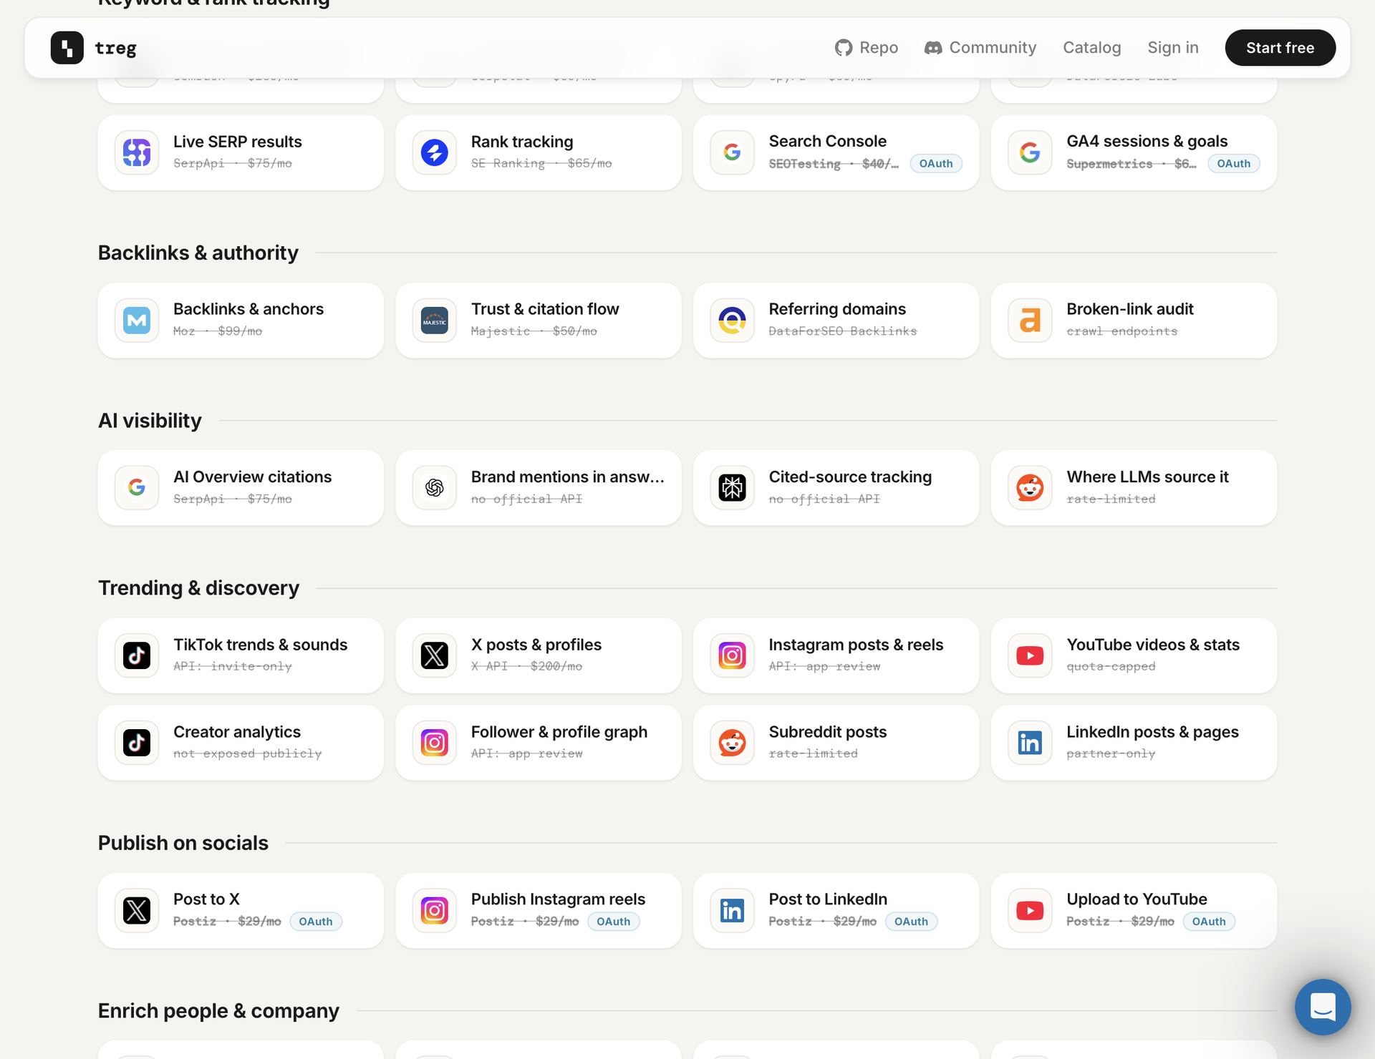
Task: Click the Instagram icon on Instagram posts & reels
Action: (x=732, y=655)
